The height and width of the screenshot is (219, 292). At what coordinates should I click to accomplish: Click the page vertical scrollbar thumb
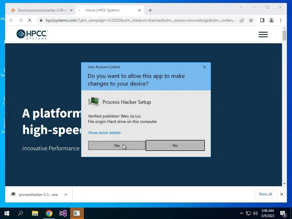coord(284,35)
